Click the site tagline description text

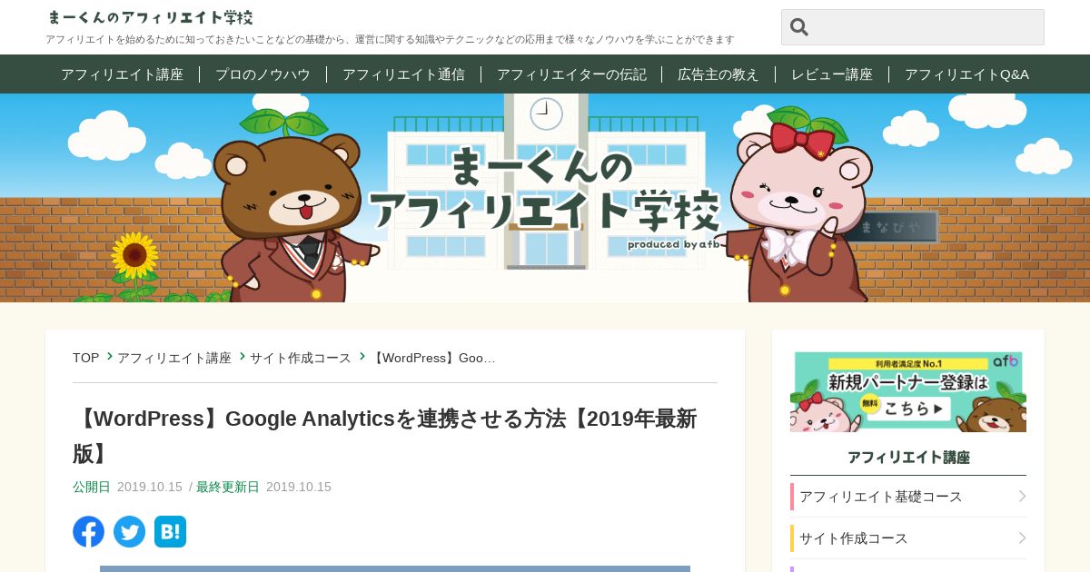point(390,40)
